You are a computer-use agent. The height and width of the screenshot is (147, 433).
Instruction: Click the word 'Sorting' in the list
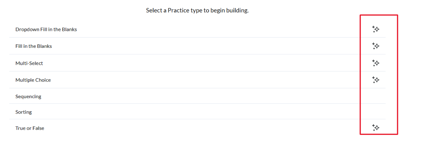pyautogui.click(x=23, y=112)
